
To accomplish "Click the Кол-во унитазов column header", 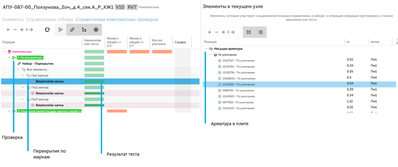I will pyautogui.click(x=161, y=42).
